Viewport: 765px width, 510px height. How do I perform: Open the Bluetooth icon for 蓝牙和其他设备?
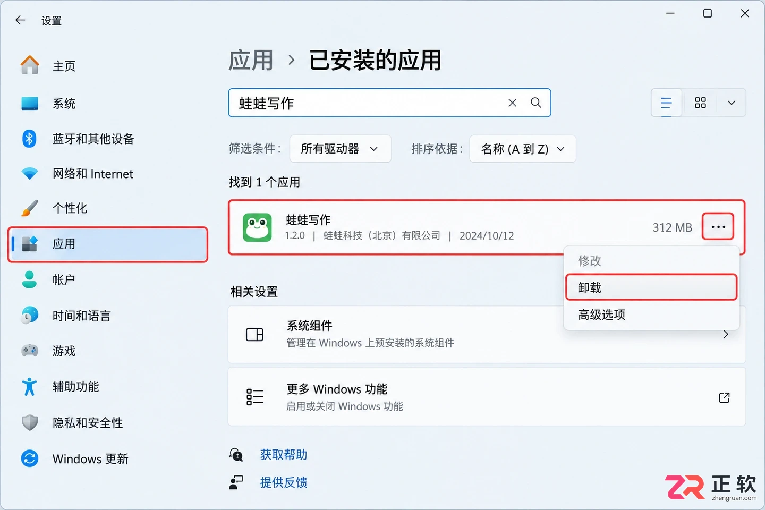[x=29, y=139]
